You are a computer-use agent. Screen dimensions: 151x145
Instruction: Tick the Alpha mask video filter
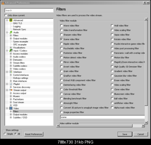point(112,108)
